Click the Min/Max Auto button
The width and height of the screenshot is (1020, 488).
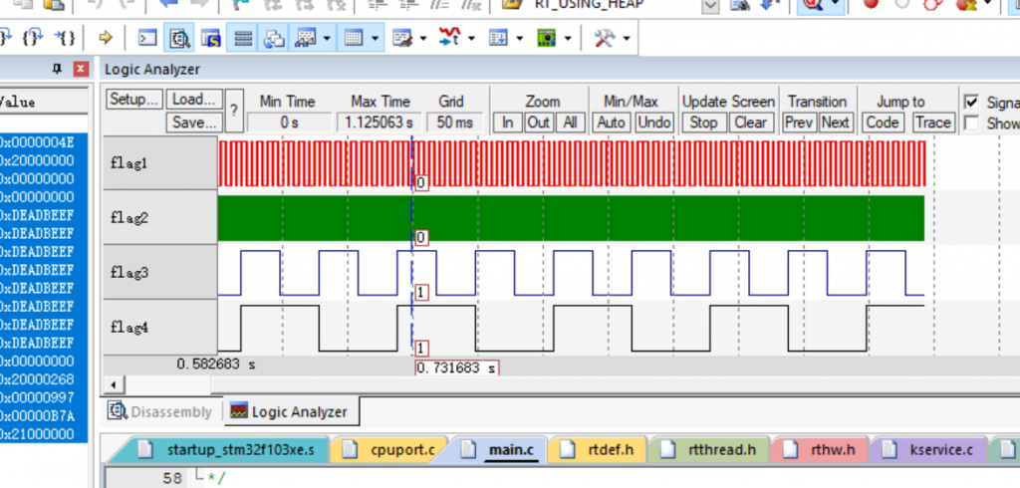(611, 122)
